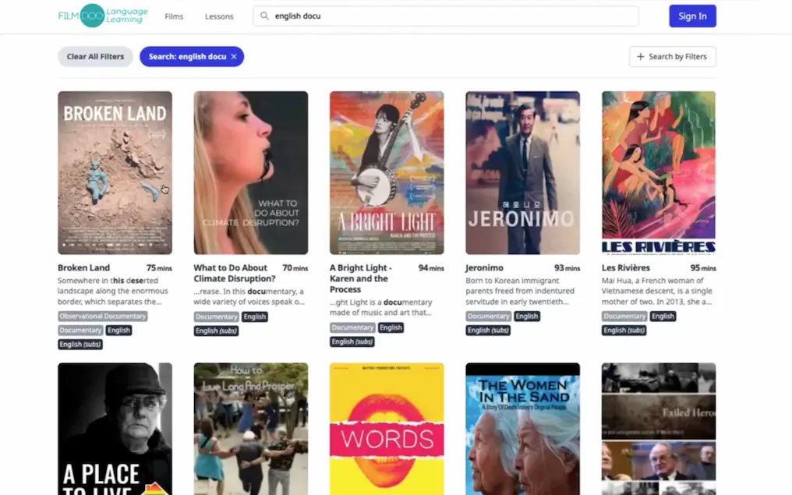Viewport: 792px width, 495px height.
Task: Click English (subs) tag under A Bright Light
Action: (352, 341)
